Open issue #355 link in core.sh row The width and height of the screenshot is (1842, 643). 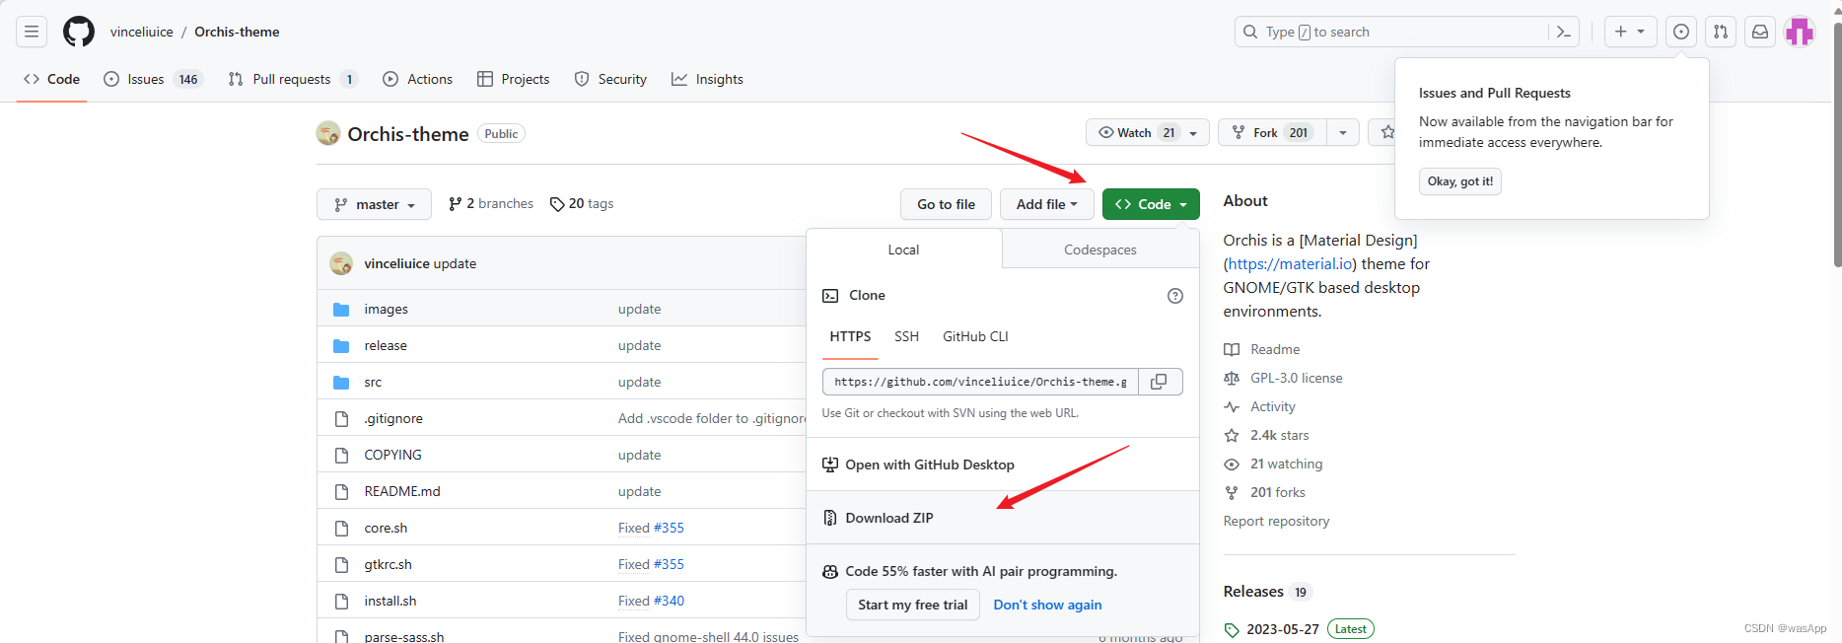669,528
